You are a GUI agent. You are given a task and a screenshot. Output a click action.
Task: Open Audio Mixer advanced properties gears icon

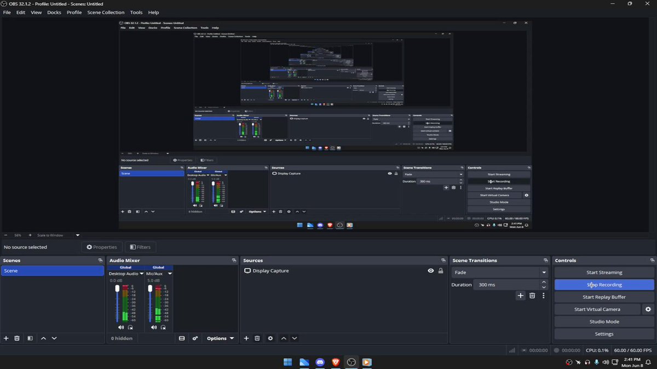195,338
